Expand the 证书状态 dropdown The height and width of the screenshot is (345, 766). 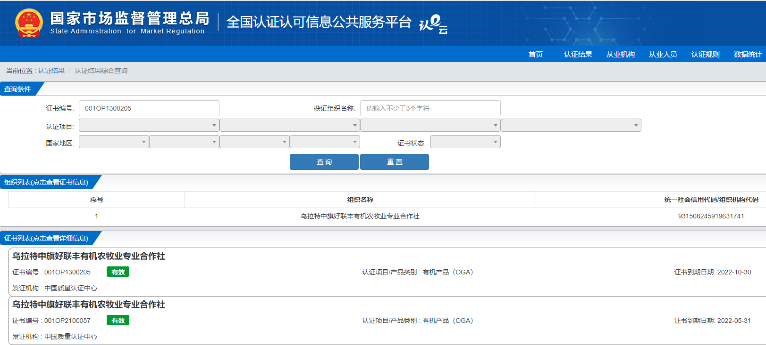pyautogui.click(x=465, y=142)
